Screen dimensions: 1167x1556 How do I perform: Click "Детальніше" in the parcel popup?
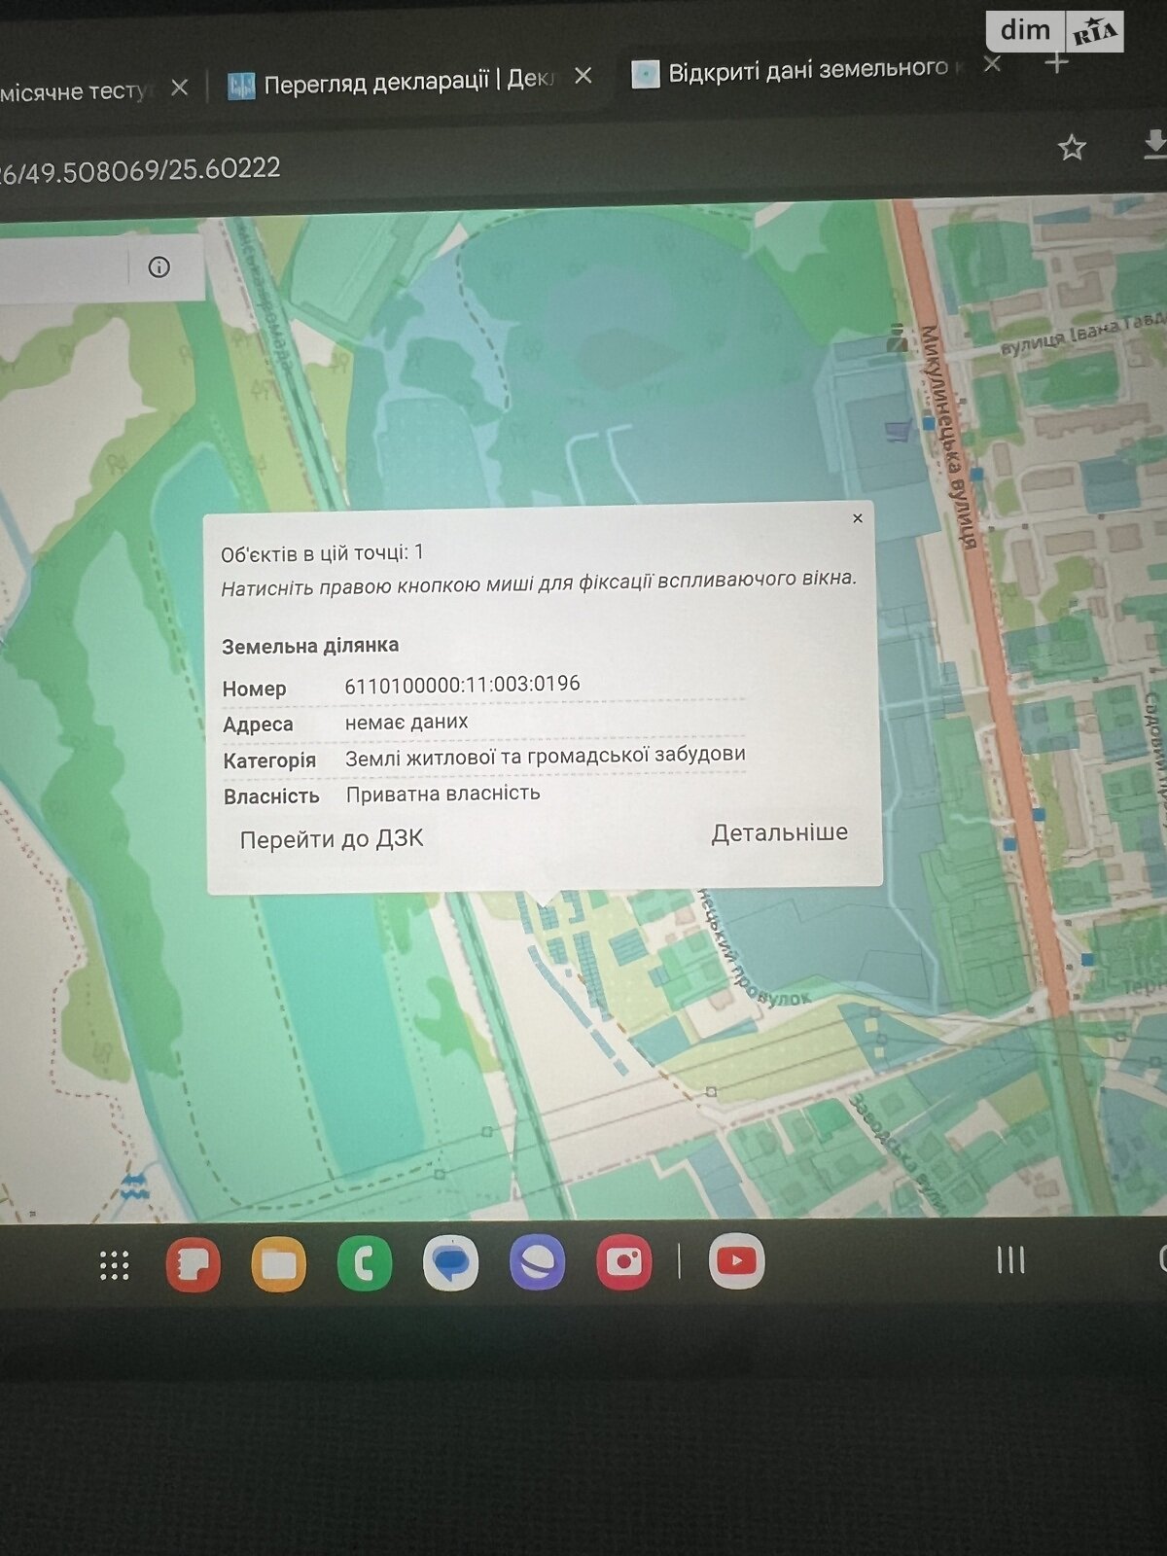[x=779, y=833]
